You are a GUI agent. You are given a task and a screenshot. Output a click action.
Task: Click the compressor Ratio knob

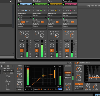tap(19, 69)
